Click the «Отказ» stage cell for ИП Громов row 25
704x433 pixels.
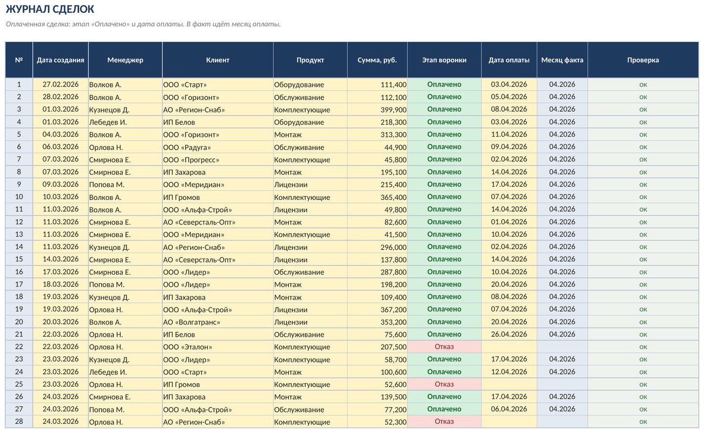click(444, 385)
